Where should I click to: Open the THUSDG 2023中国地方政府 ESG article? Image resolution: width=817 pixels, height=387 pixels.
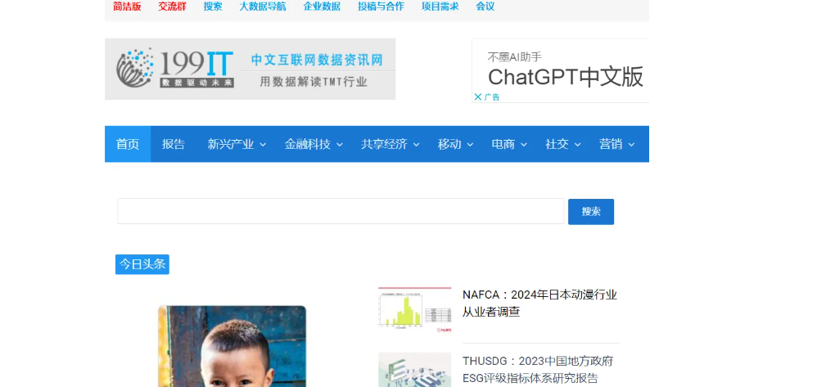(x=538, y=370)
